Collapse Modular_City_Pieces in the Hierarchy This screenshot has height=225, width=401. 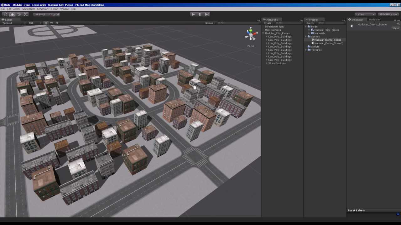coord(263,33)
